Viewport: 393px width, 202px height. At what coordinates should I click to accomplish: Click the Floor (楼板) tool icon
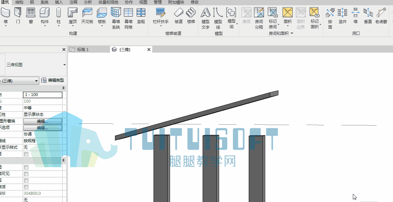tap(102, 12)
